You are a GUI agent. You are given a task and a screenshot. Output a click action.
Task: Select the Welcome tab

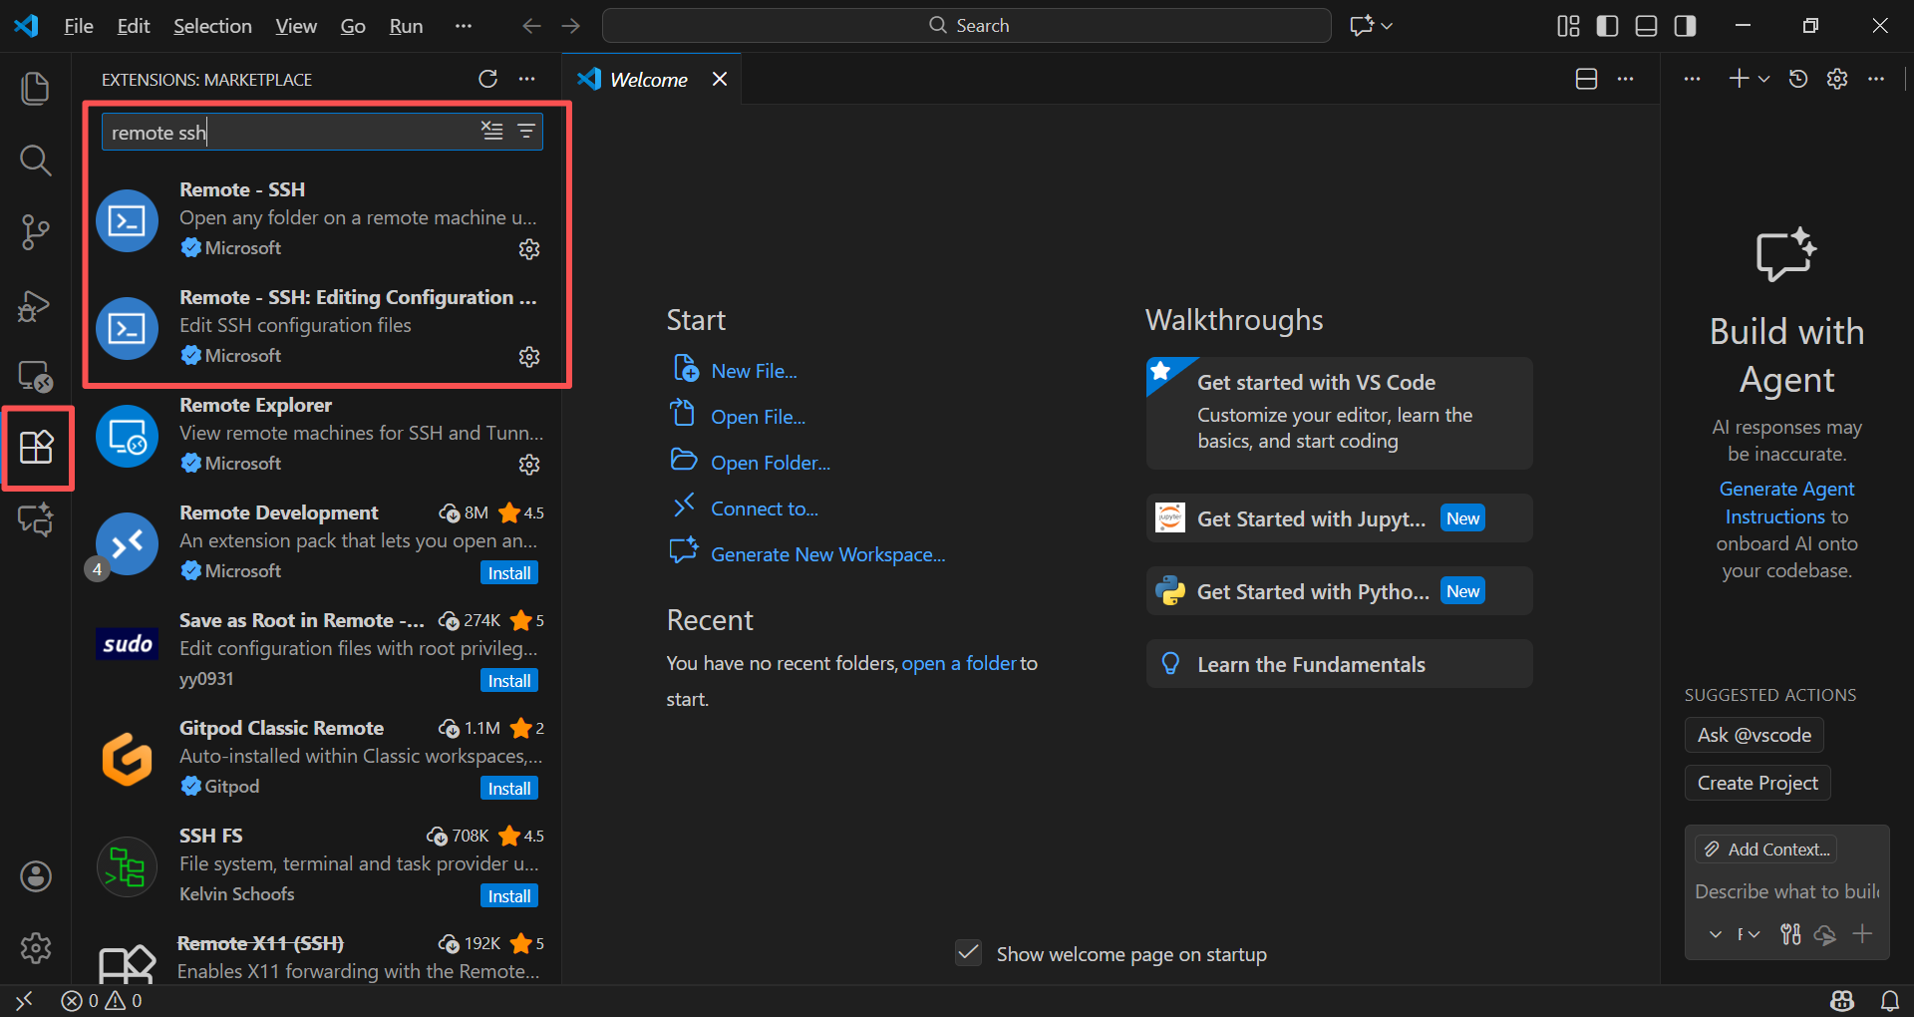pyautogui.click(x=649, y=80)
